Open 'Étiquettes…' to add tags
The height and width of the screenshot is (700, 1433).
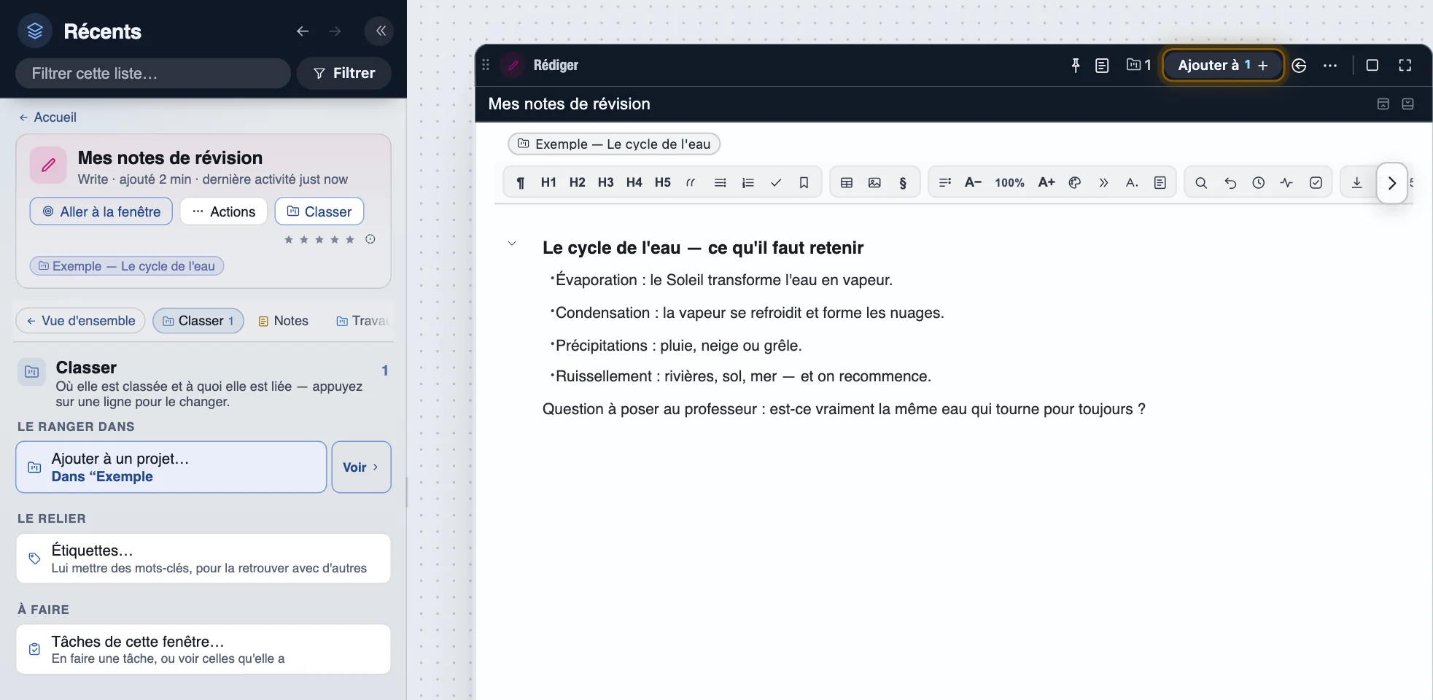203,559
